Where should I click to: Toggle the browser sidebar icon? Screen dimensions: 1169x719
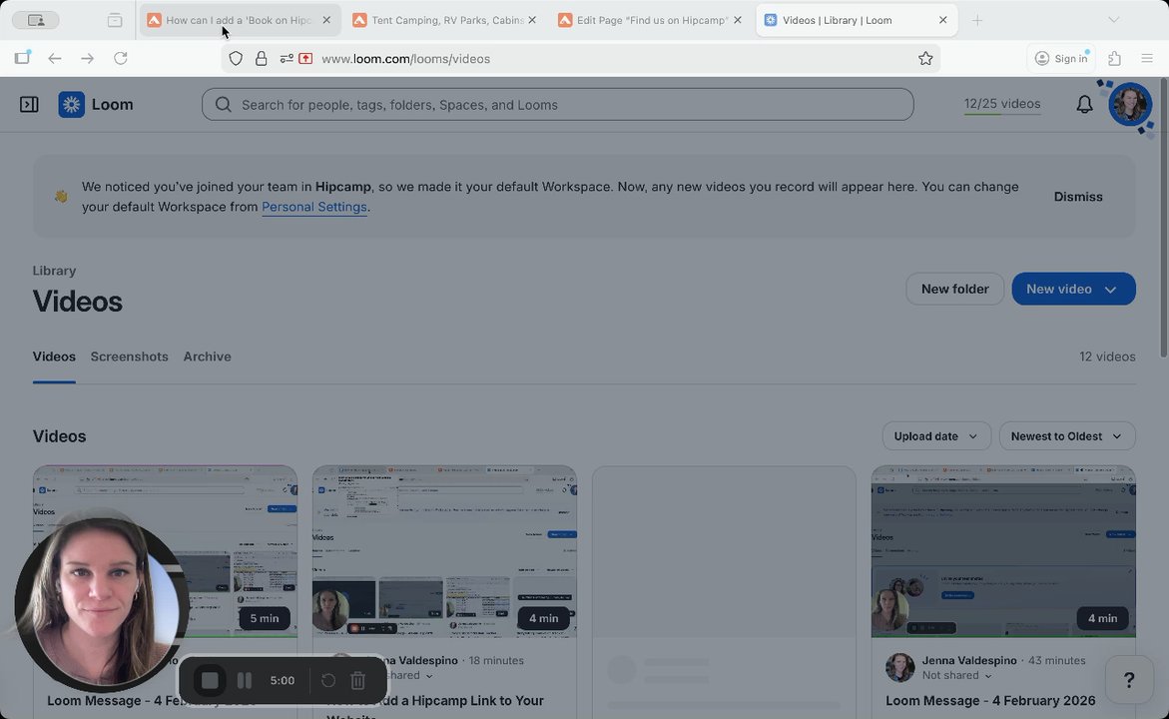coord(22,58)
